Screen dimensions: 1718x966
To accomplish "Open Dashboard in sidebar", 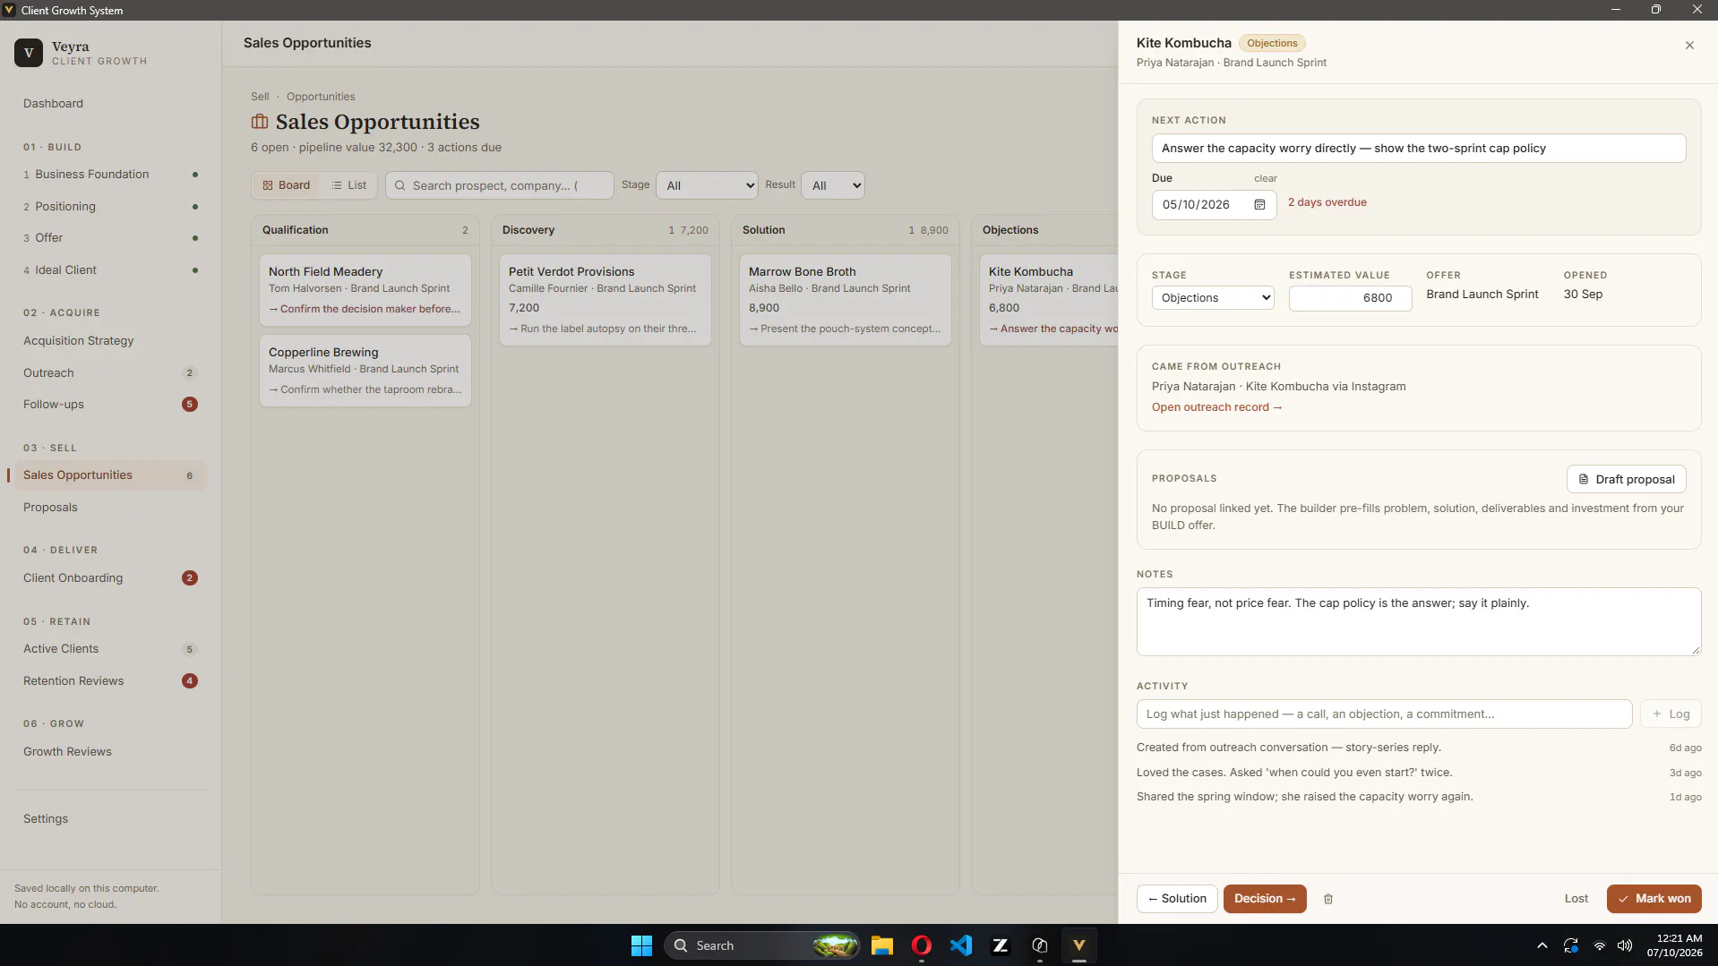I will click(53, 104).
